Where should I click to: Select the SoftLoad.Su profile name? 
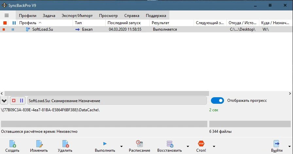[43, 29]
